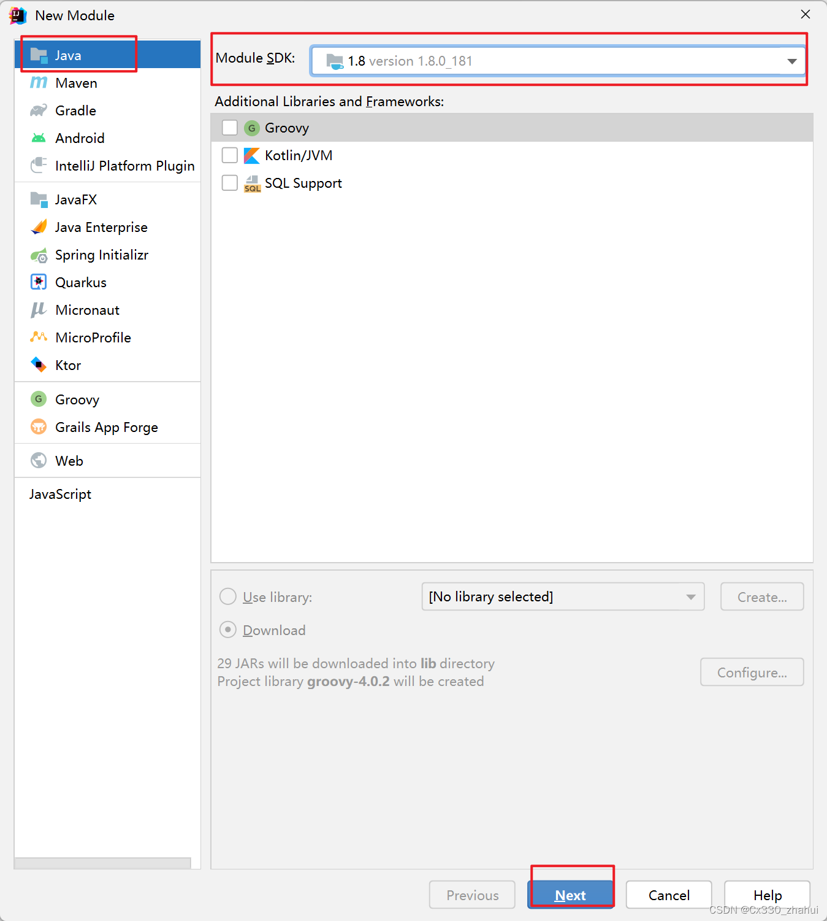Click the Next button
The width and height of the screenshot is (827, 921).
(x=570, y=895)
